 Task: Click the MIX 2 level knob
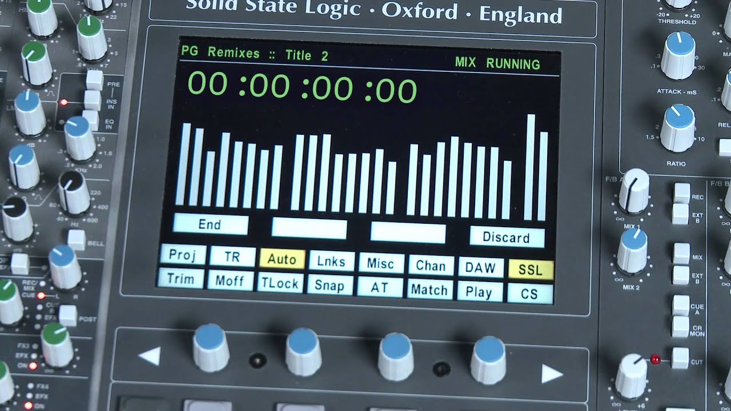tap(633, 251)
